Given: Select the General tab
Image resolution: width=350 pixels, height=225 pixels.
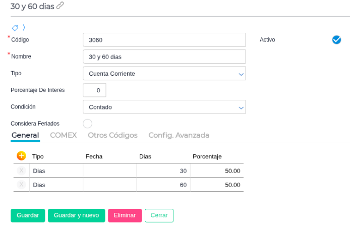Looking at the screenshot, I should [x=25, y=135].
